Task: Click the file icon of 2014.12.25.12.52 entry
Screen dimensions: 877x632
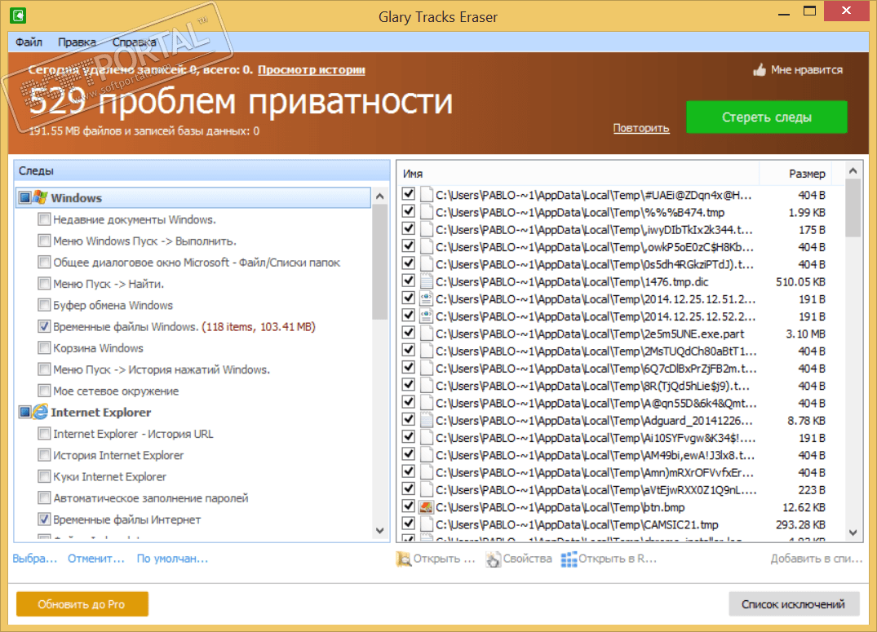Action: (x=426, y=316)
